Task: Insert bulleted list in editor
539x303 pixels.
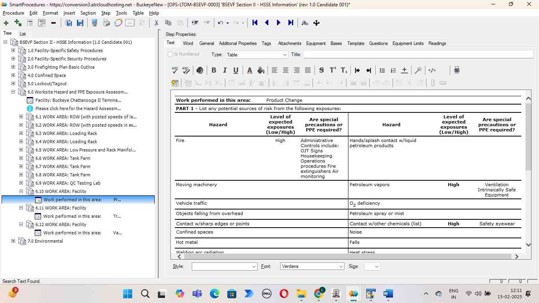Action: click(x=382, y=70)
